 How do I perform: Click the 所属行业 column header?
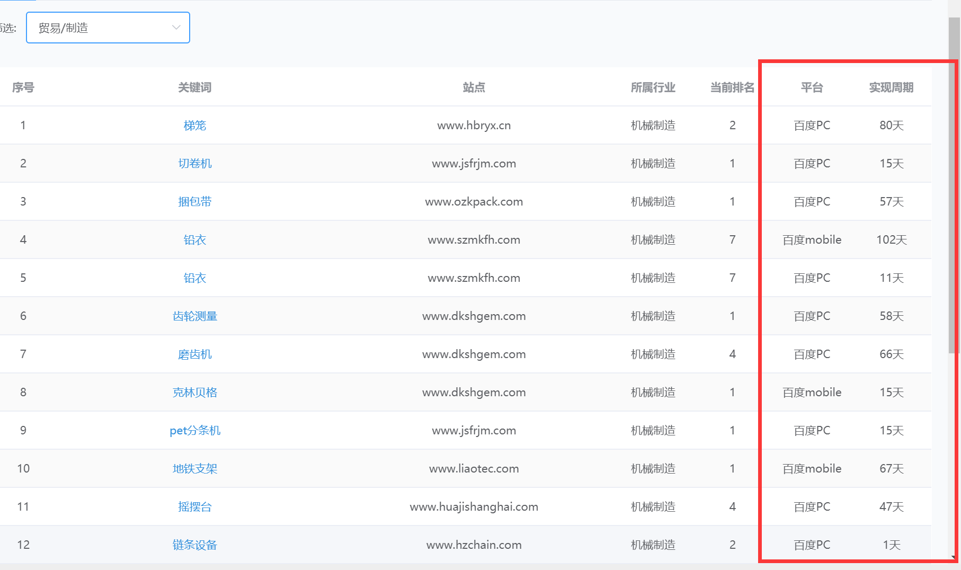click(653, 87)
